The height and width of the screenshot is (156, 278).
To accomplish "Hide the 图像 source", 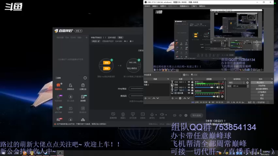I will (x=189, y=85).
